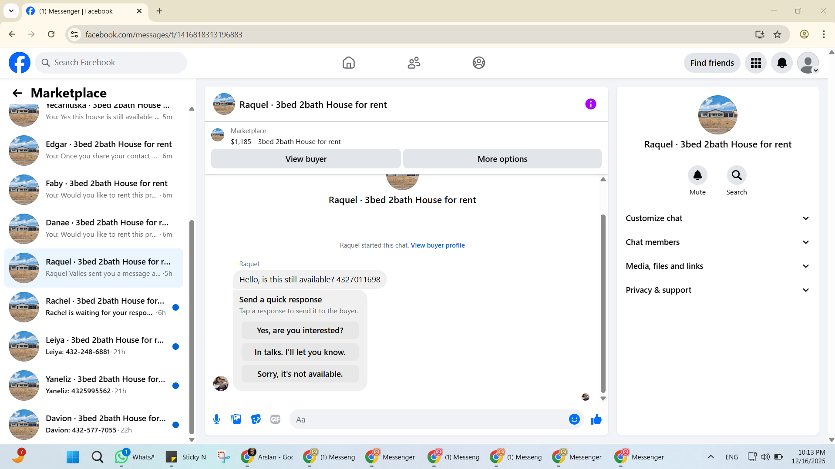
Task: Expand Privacy & support section
Action: [x=717, y=290]
